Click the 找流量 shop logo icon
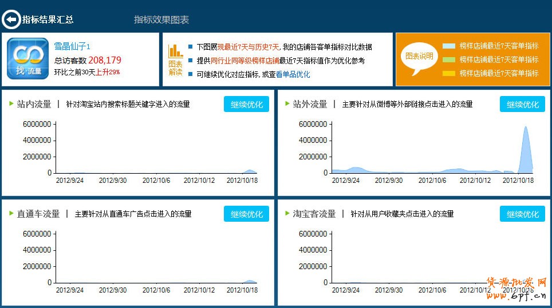552x308 pixels. click(x=27, y=59)
